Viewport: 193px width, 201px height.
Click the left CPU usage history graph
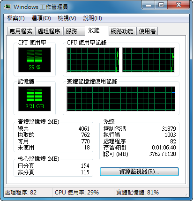tap(93, 60)
